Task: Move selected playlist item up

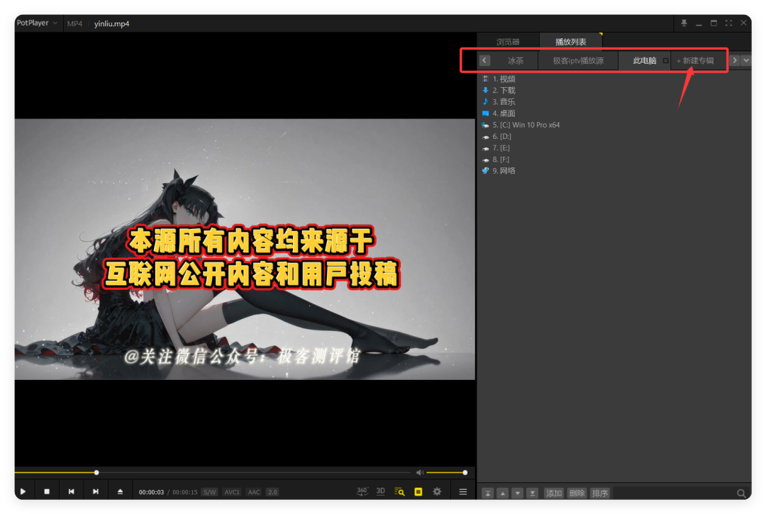Action: tap(502, 493)
